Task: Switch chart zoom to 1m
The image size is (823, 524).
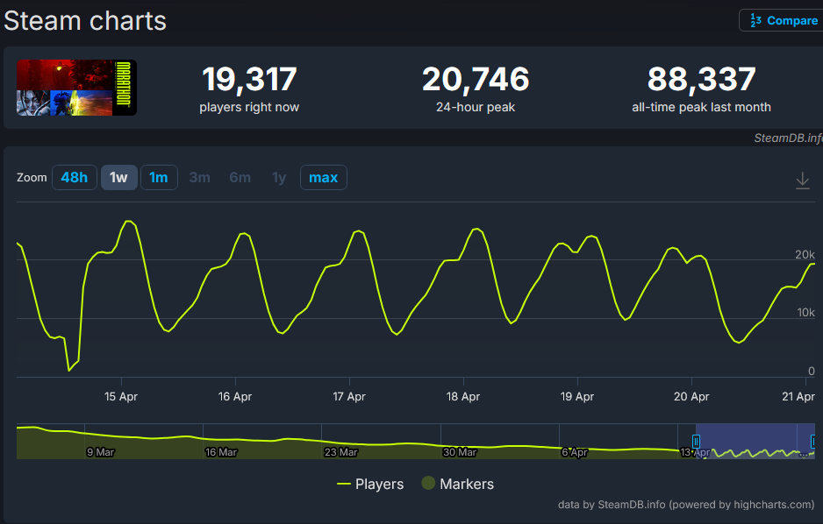Action: tap(159, 178)
